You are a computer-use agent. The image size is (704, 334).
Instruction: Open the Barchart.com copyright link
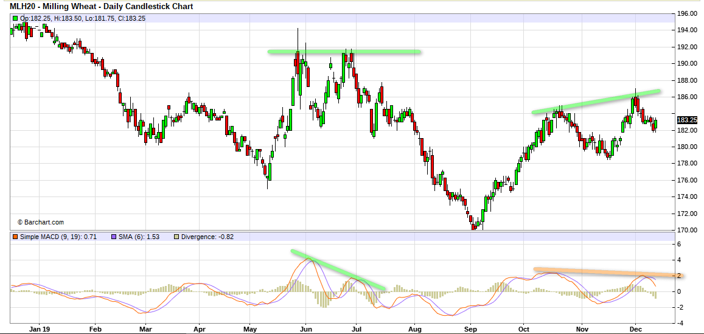[x=40, y=223]
